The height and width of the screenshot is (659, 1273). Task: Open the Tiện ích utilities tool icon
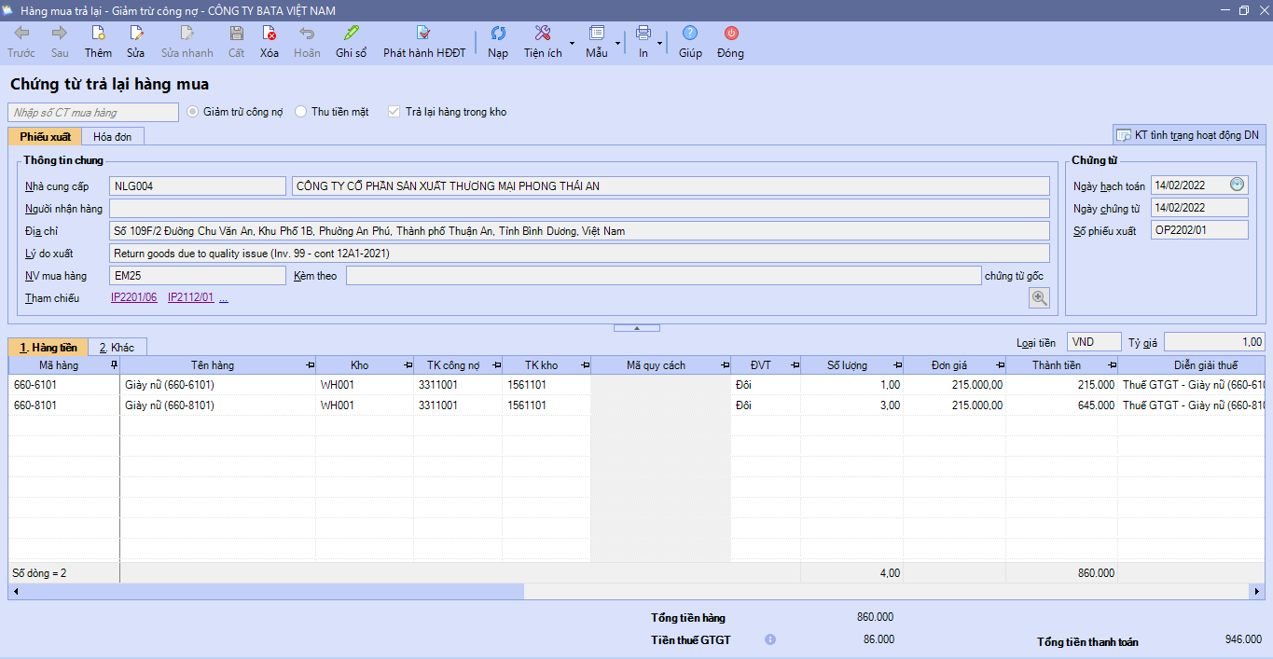click(543, 34)
